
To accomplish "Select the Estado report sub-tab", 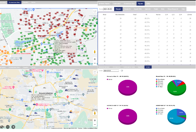I will click(x=156, y=9).
